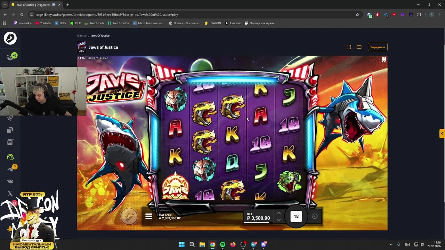Open the YouTube bookmark
445x250 pixels.
pyautogui.click(x=43, y=23)
